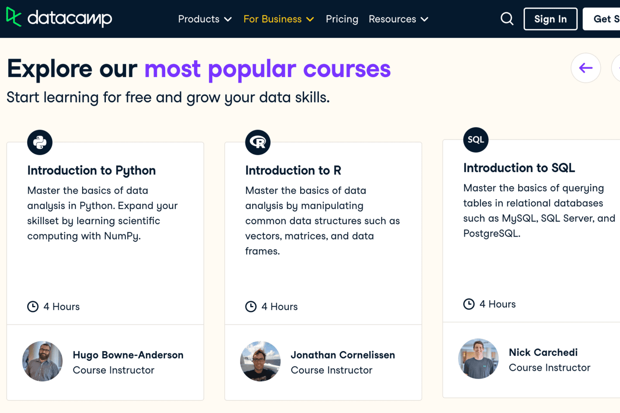The image size is (620, 413).
Task: Open the Introduction to SQL course
Action: pos(519,168)
